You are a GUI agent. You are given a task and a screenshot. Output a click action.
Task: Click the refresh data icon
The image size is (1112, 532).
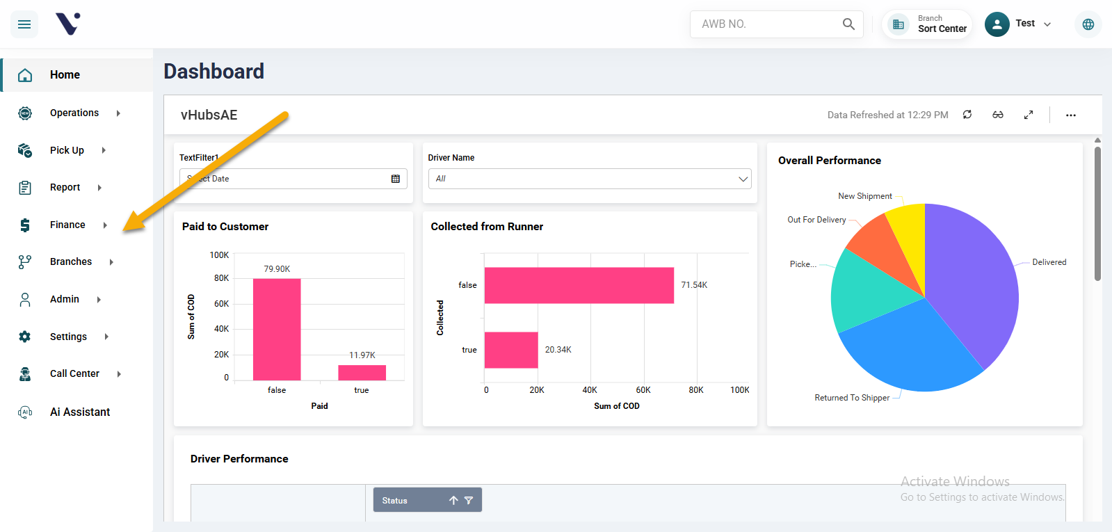[x=967, y=115]
